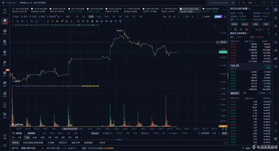Open the 社区指标 community indicators link
Screen dimensions: 279x151
pos(204,133)
